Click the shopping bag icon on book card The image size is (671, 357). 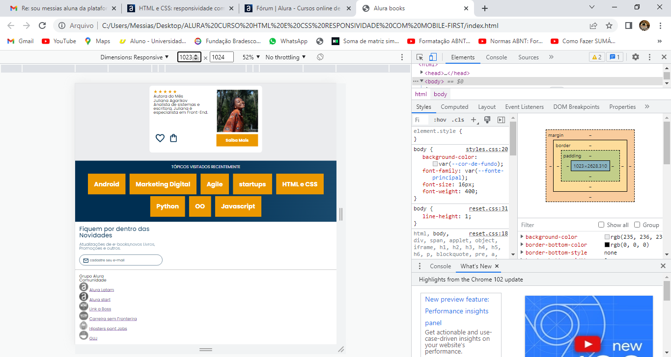tap(173, 138)
